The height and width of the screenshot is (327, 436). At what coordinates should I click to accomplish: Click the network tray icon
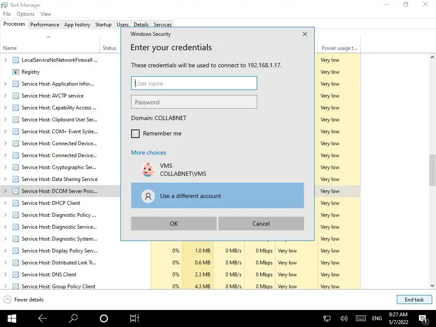[327, 318]
